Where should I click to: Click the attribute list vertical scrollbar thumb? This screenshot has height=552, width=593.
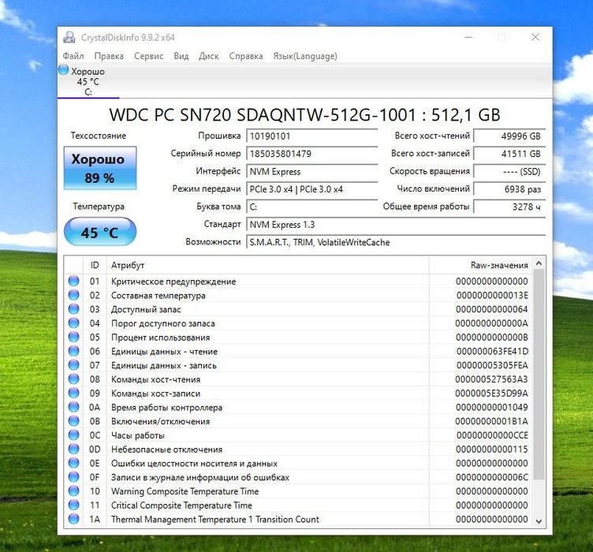pyautogui.click(x=539, y=375)
